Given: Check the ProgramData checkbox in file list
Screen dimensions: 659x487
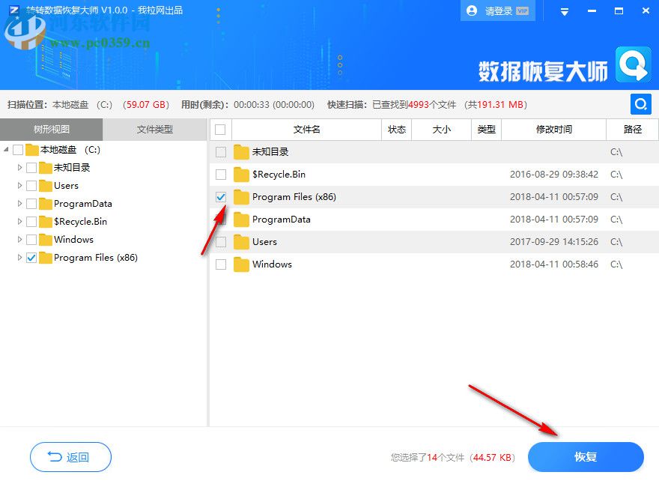Looking at the screenshot, I should (x=220, y=219).
